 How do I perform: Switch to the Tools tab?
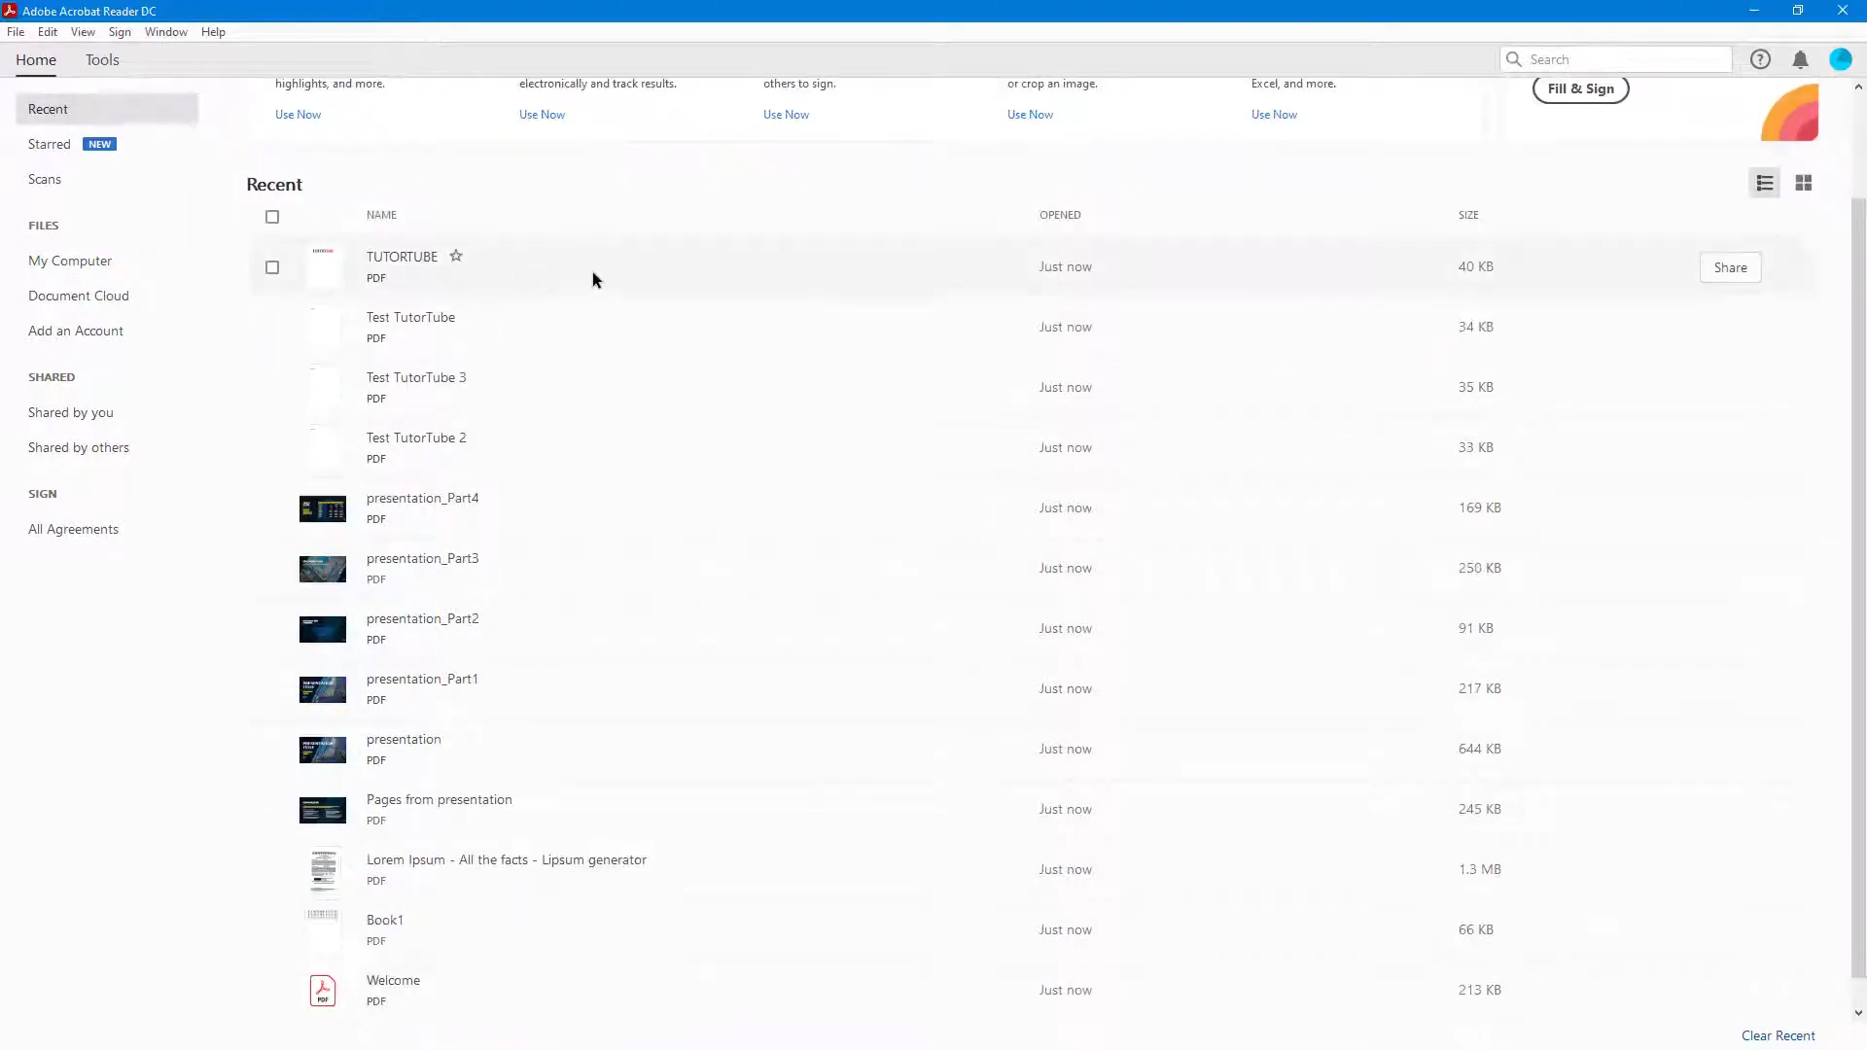click(102, 59)
